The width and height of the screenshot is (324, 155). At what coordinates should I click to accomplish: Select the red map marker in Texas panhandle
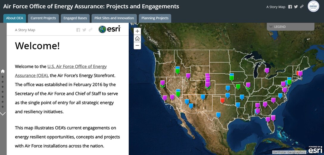tap(222, 100)
